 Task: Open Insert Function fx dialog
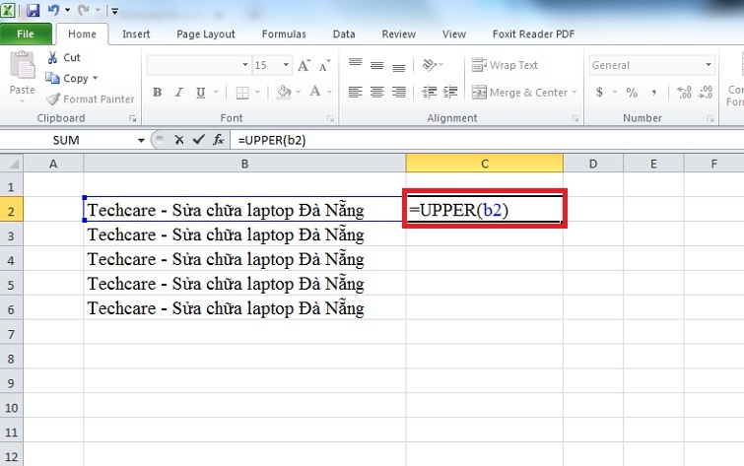tap(218, 140)
